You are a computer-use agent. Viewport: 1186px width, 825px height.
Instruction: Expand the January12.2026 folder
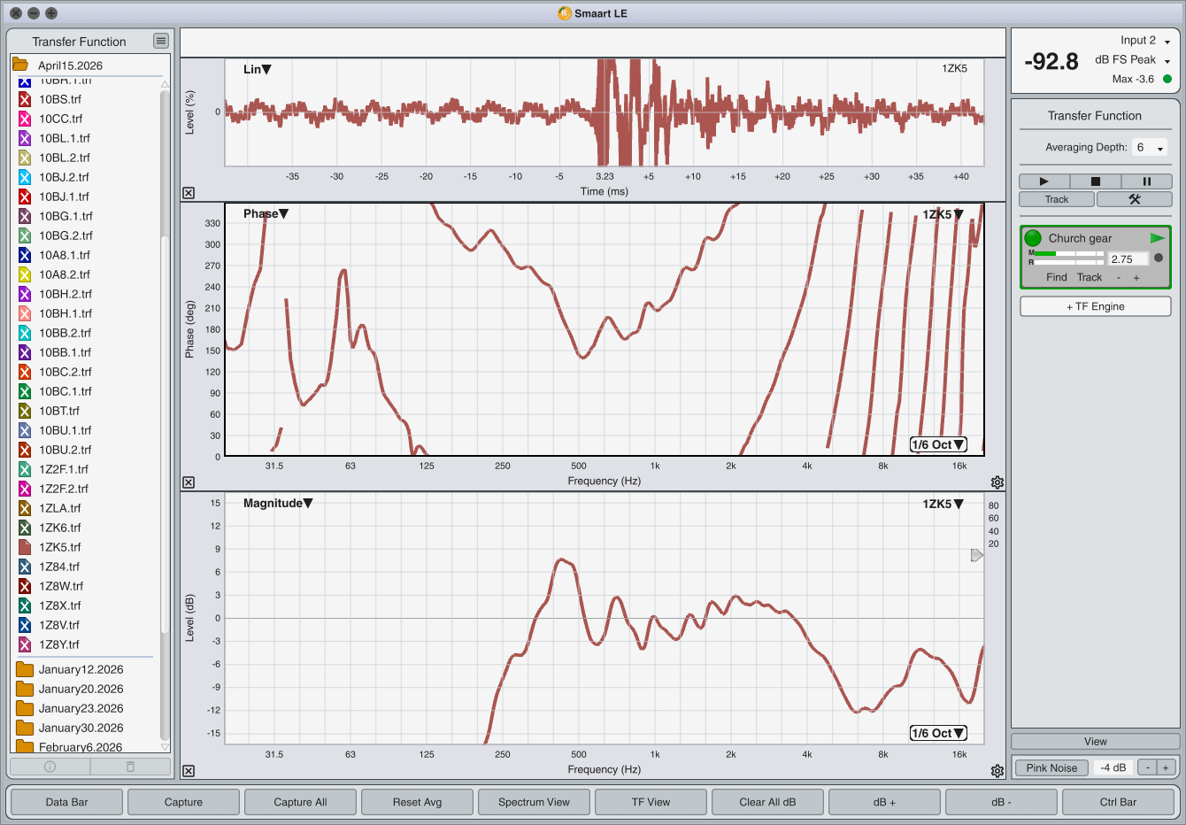point(24,669)
